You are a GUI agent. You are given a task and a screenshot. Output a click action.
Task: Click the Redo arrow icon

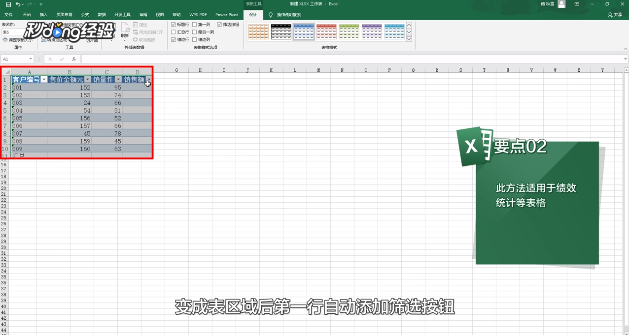tap(30, 4)
